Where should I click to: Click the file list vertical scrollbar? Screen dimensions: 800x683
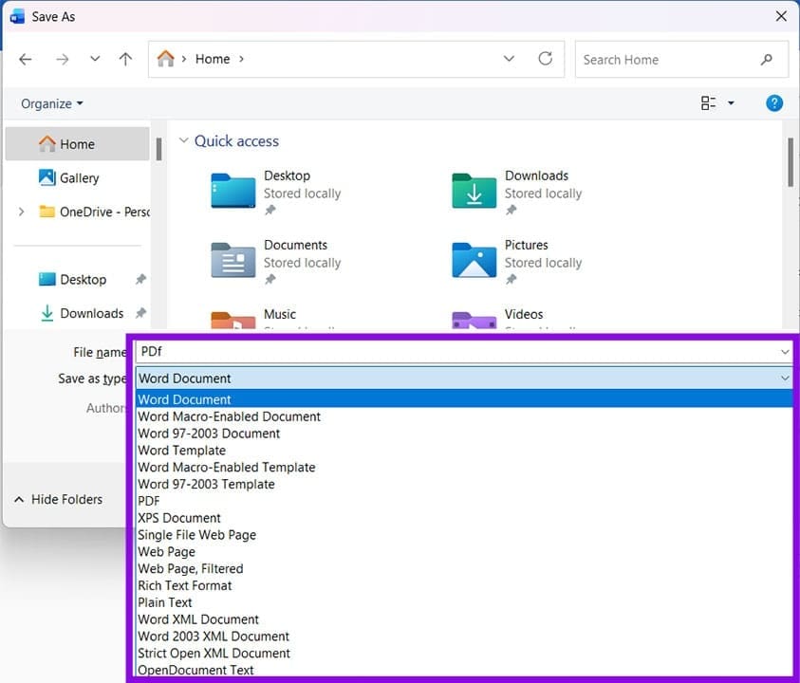(791, 162)
